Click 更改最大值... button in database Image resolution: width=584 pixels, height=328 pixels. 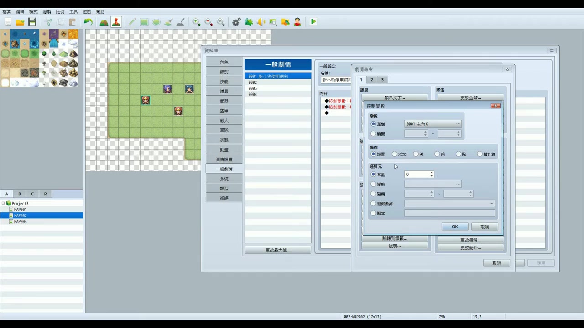pos(278,250)
